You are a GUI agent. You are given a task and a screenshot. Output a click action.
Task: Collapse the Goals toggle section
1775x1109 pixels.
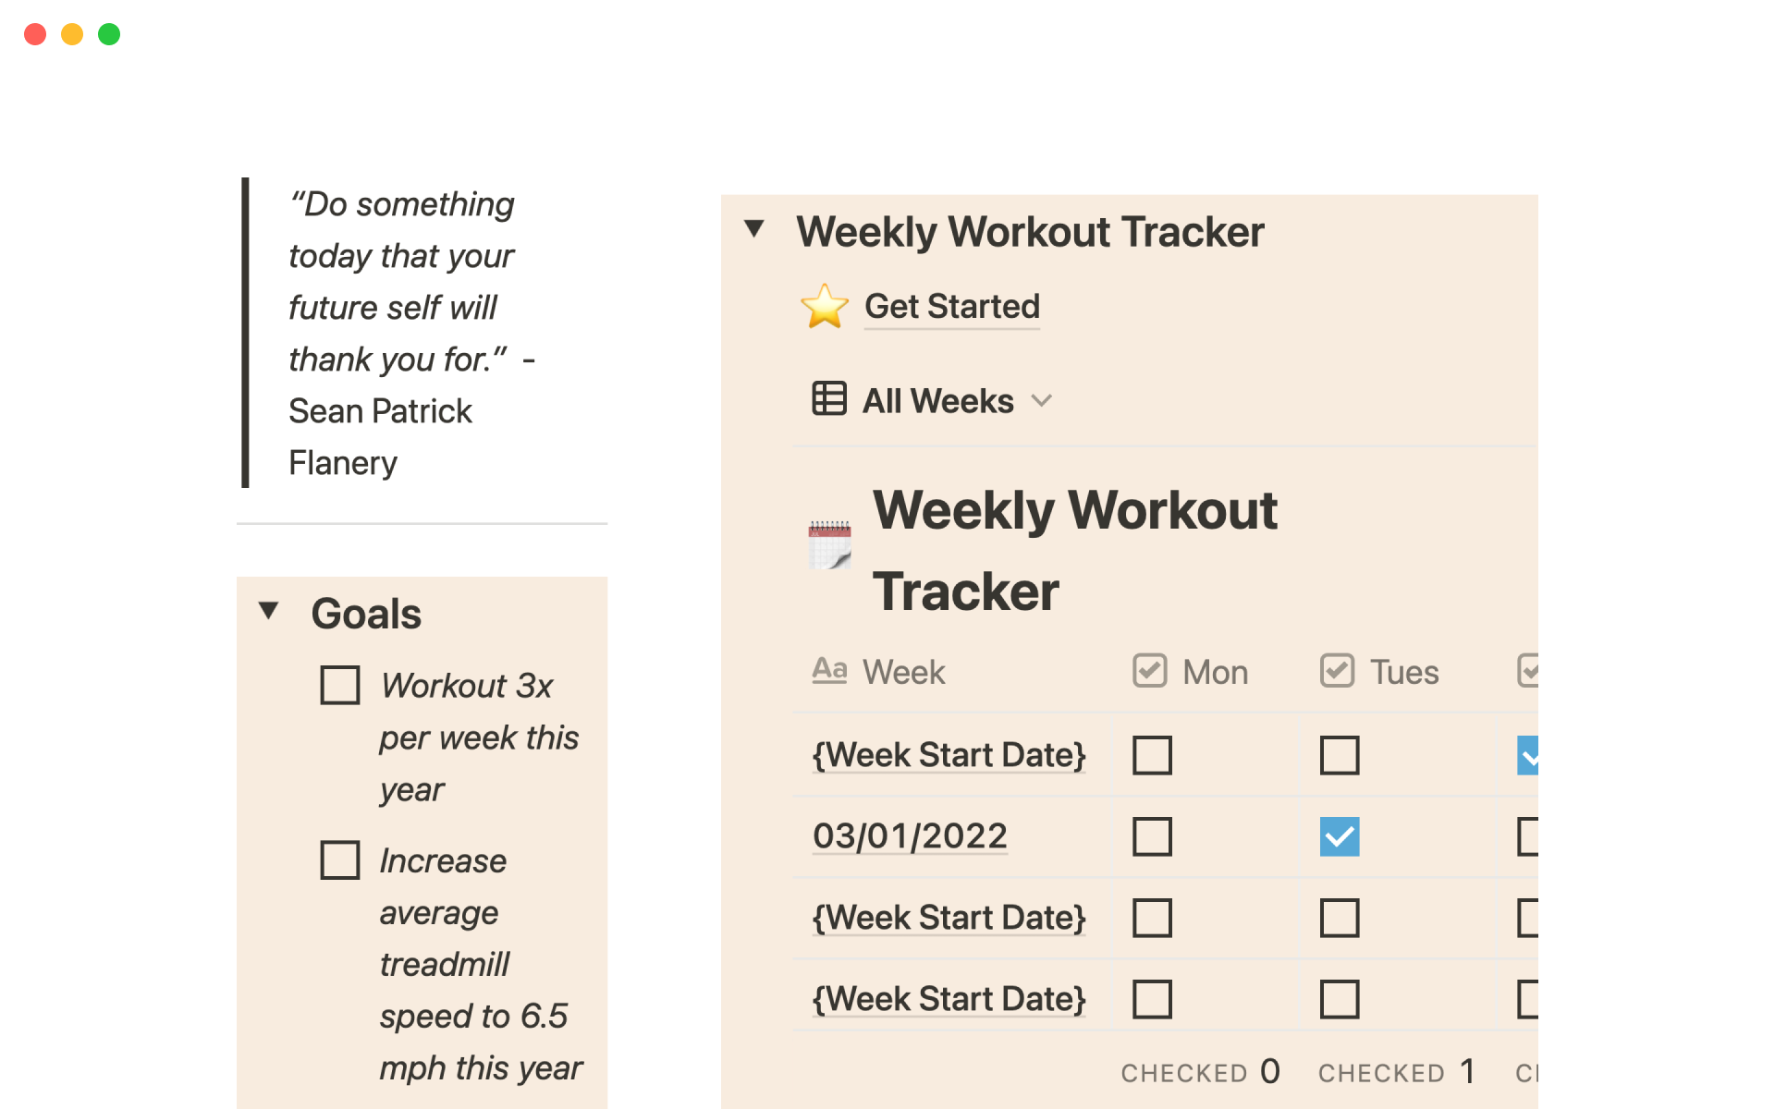269,610
